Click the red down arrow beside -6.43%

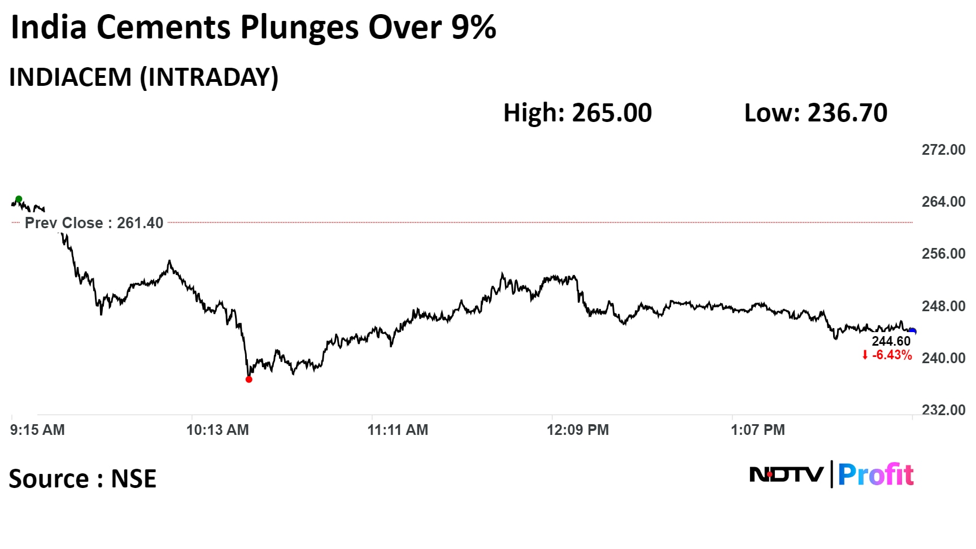(865, 355)
